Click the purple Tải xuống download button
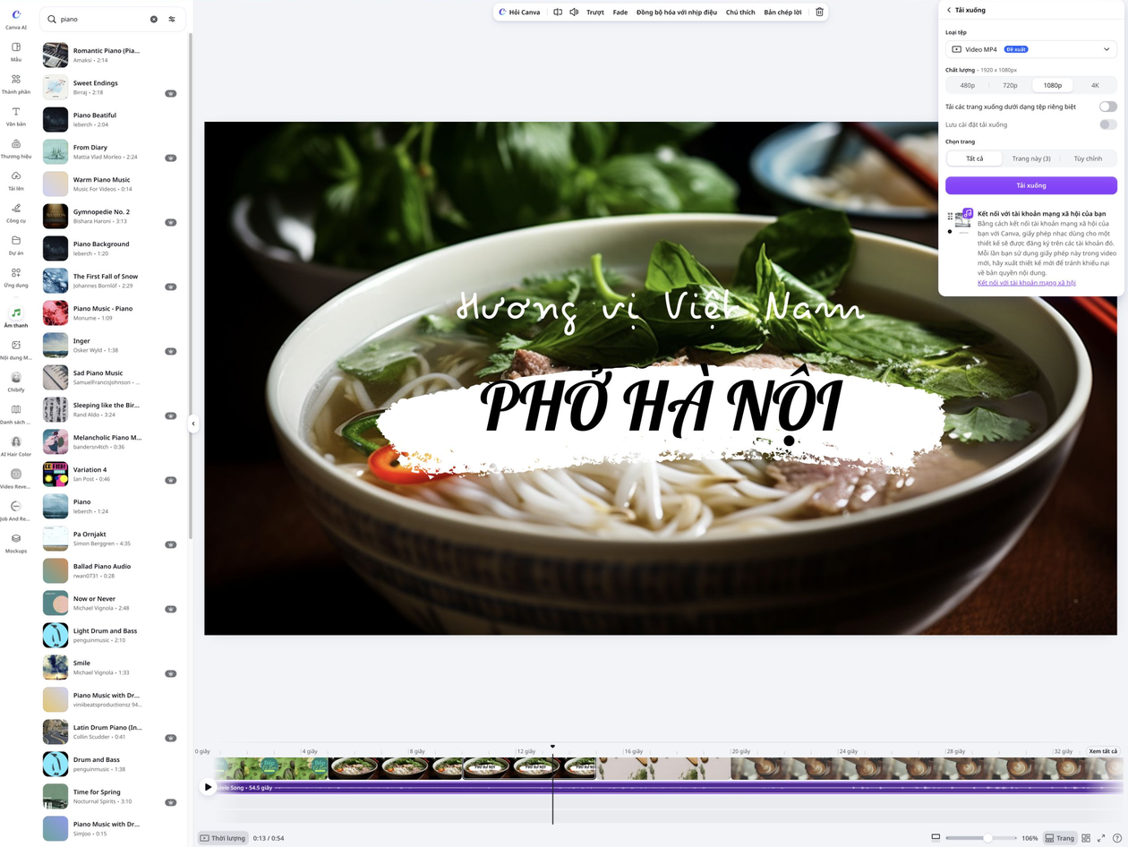 [1031, 185]
